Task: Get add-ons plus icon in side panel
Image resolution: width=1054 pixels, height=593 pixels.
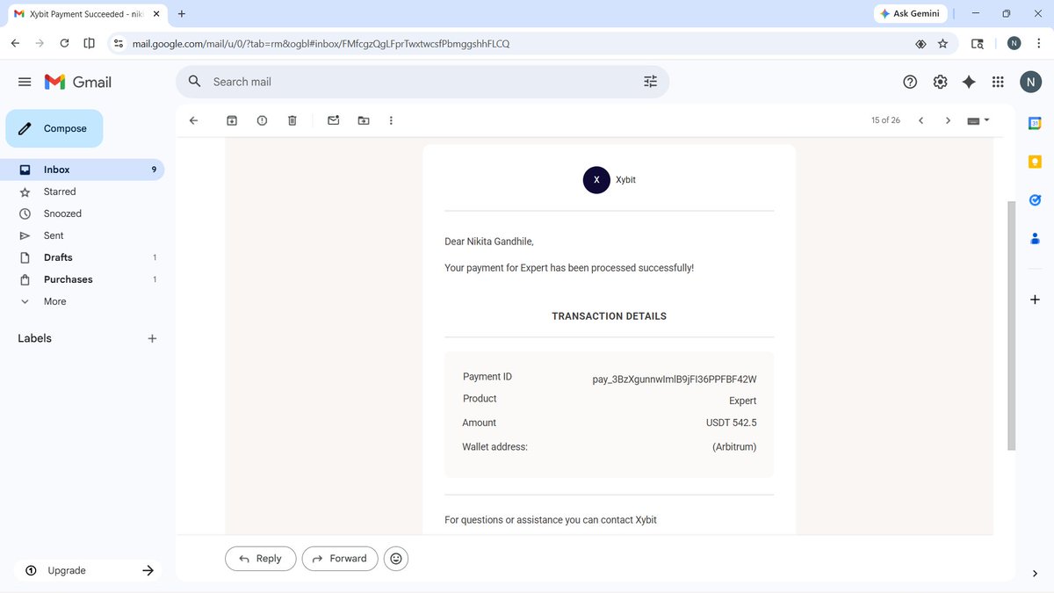Action: [1035, 300]
